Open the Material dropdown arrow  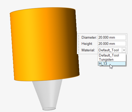[x=124, y=50]
